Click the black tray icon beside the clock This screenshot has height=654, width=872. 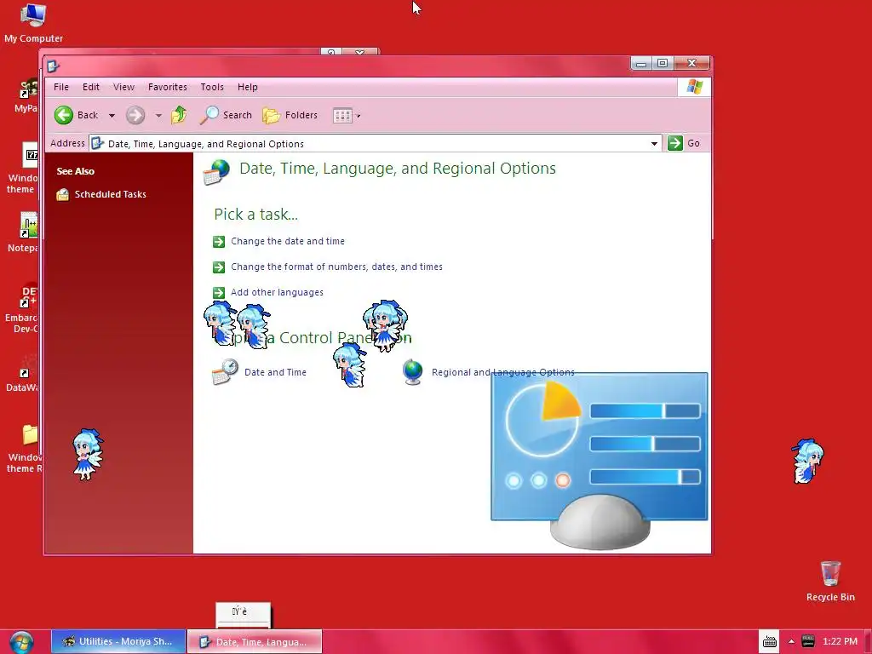(x=808, y=641)
